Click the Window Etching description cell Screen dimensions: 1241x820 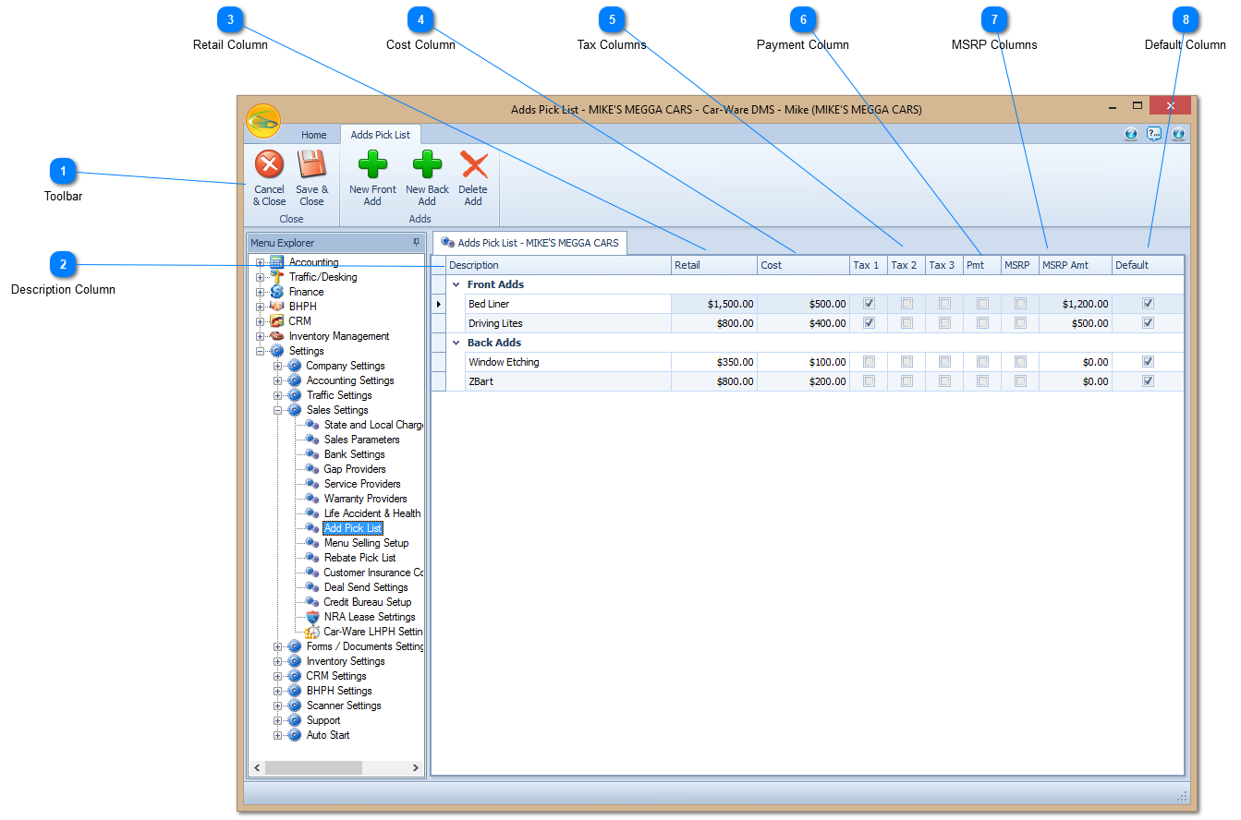tap(568, 361)
